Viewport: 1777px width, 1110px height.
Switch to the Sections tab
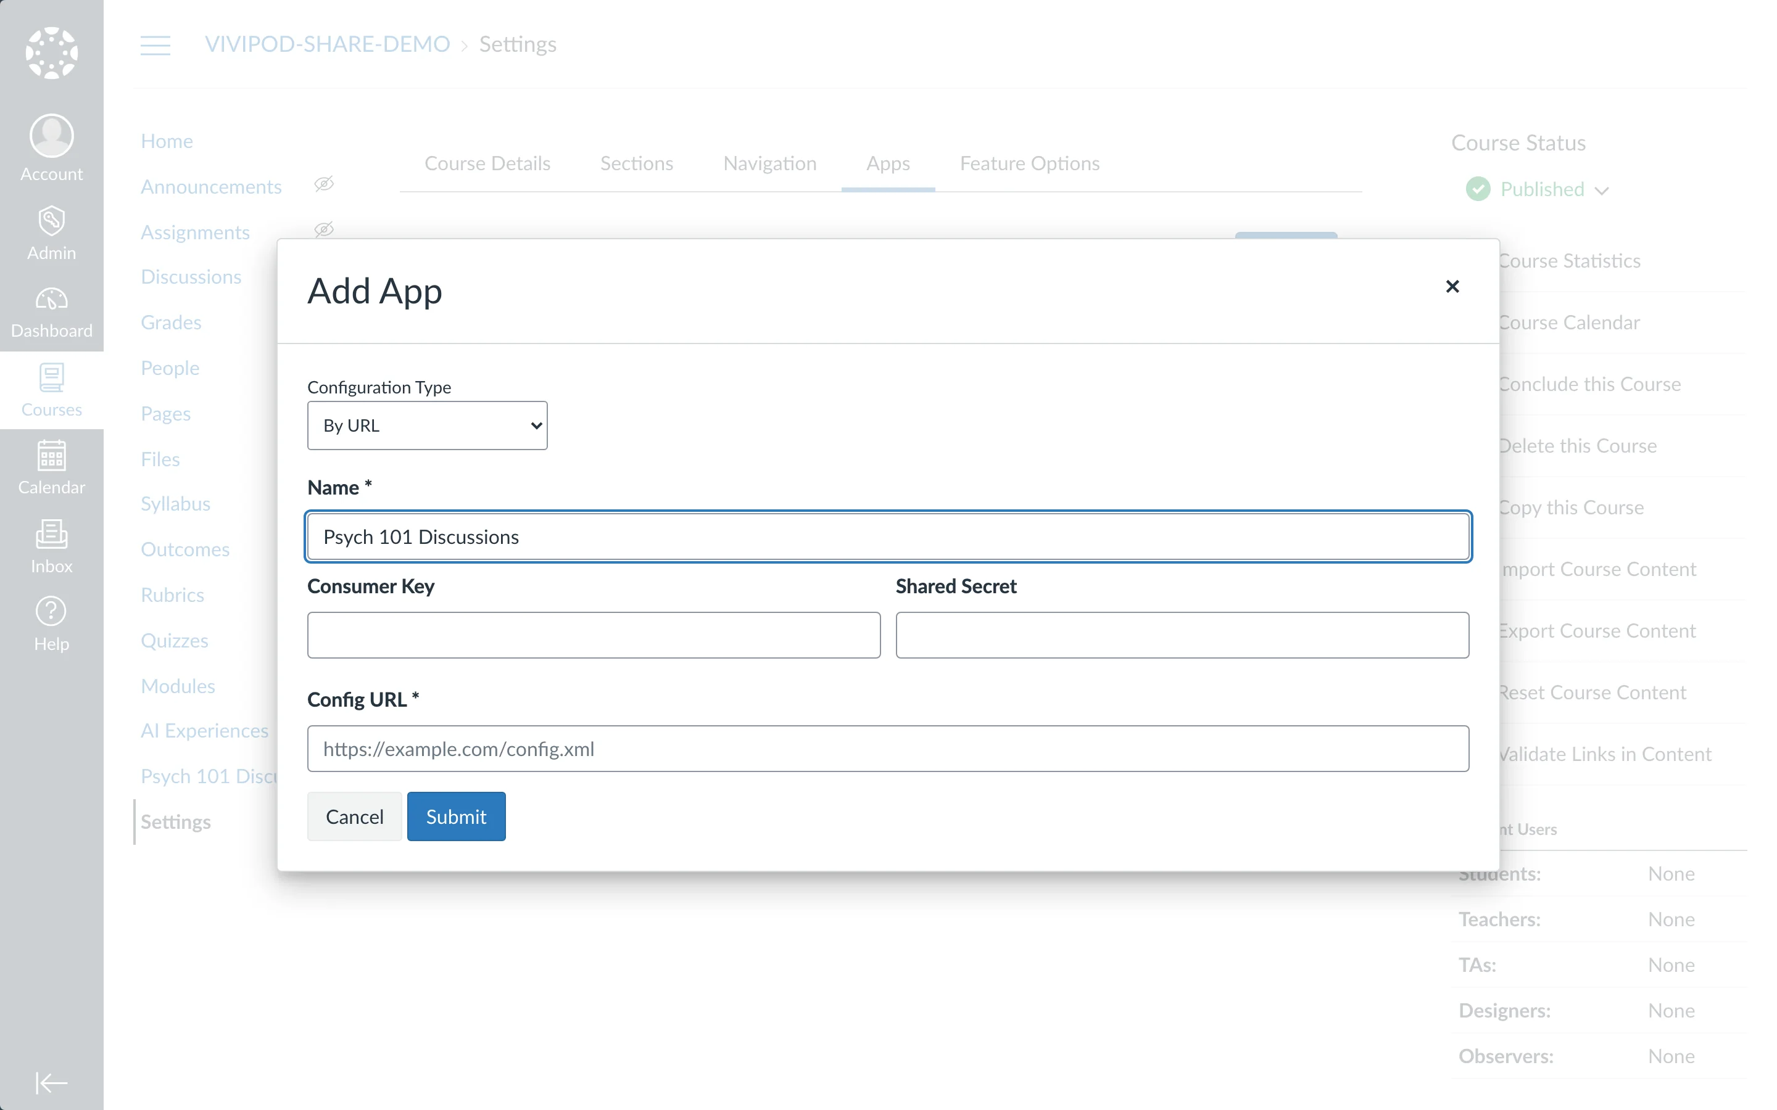(x=637, y=163)
